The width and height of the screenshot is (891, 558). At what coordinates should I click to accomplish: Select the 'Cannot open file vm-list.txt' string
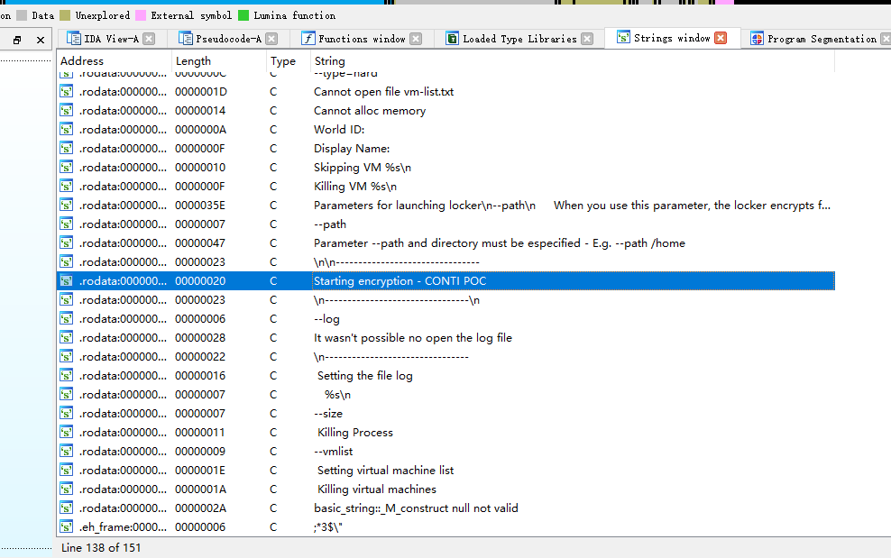[383, 91]
